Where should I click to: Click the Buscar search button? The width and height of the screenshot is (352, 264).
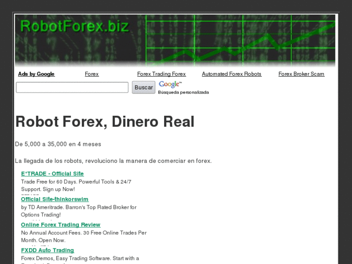click(143, 87)
